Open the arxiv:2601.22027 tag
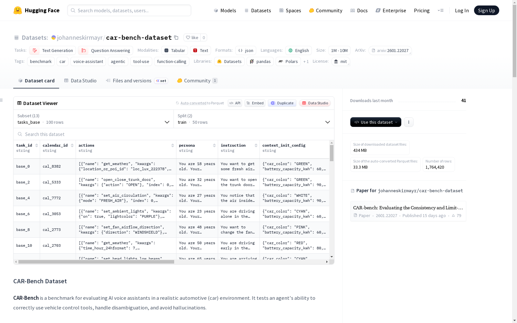 [390, 50]
